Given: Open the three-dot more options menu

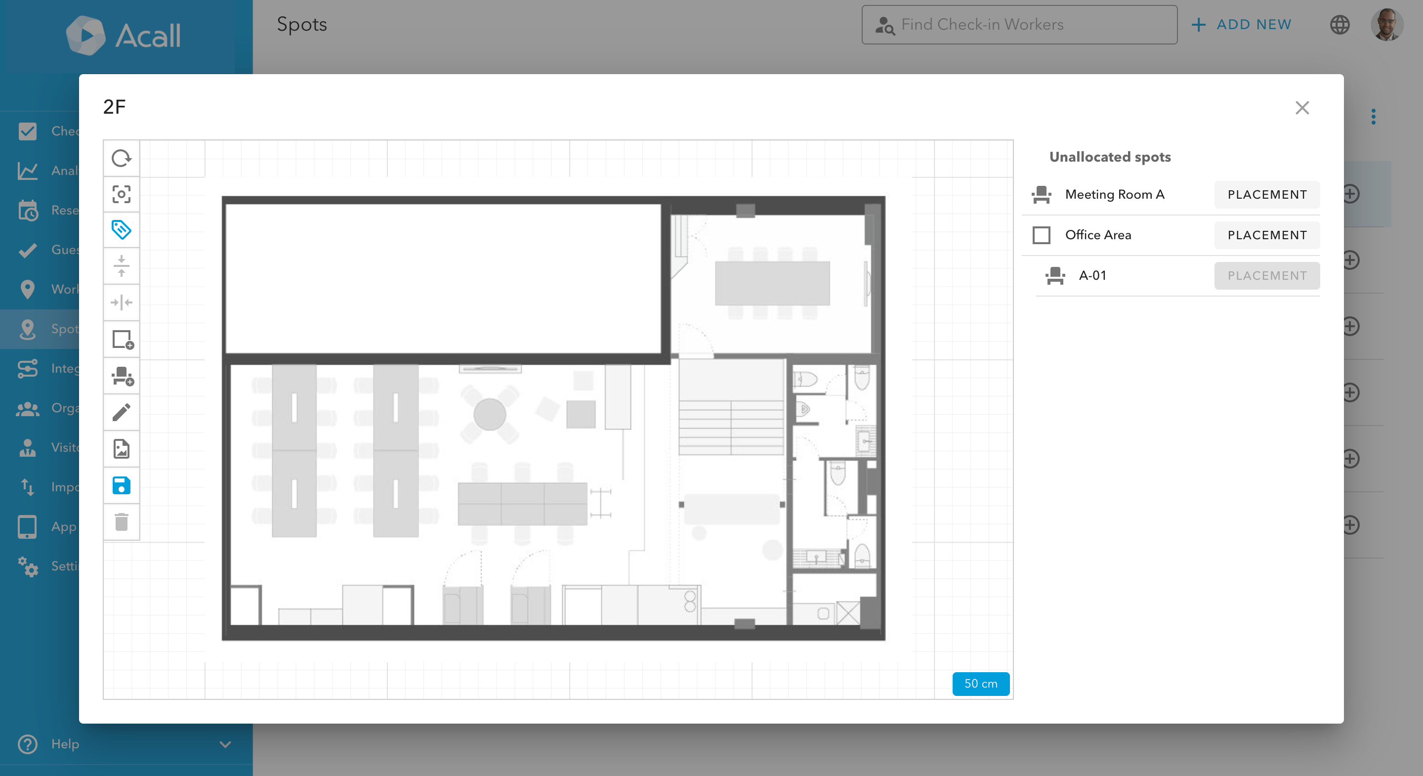Looking at the screenshot, I should pos(1373,117).
